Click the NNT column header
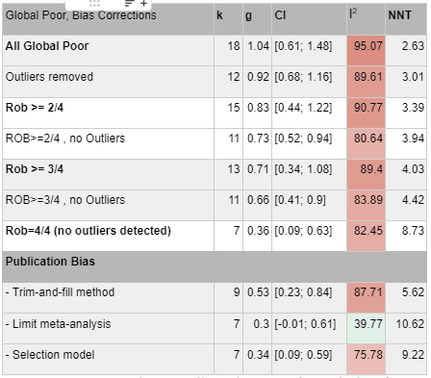Image resolution: width=431 pixels, height=378 pixels. [x=406, y=19]
